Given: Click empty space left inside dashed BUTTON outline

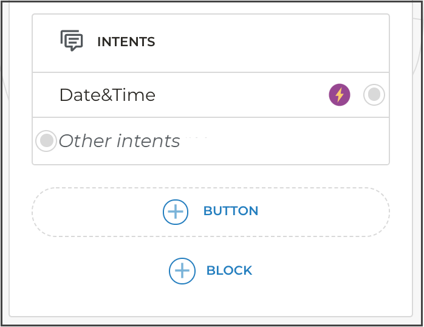Looking at the screenshot, I should 91,212.
